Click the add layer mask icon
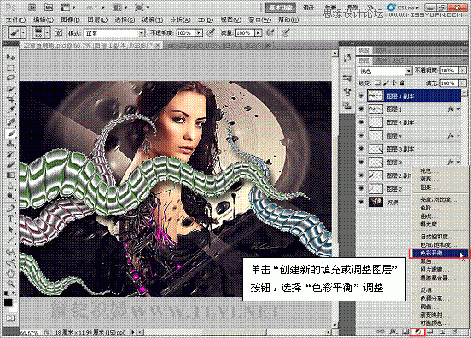Image resolution: width=471 pixels, height=338 pixels. click(405, 332)
